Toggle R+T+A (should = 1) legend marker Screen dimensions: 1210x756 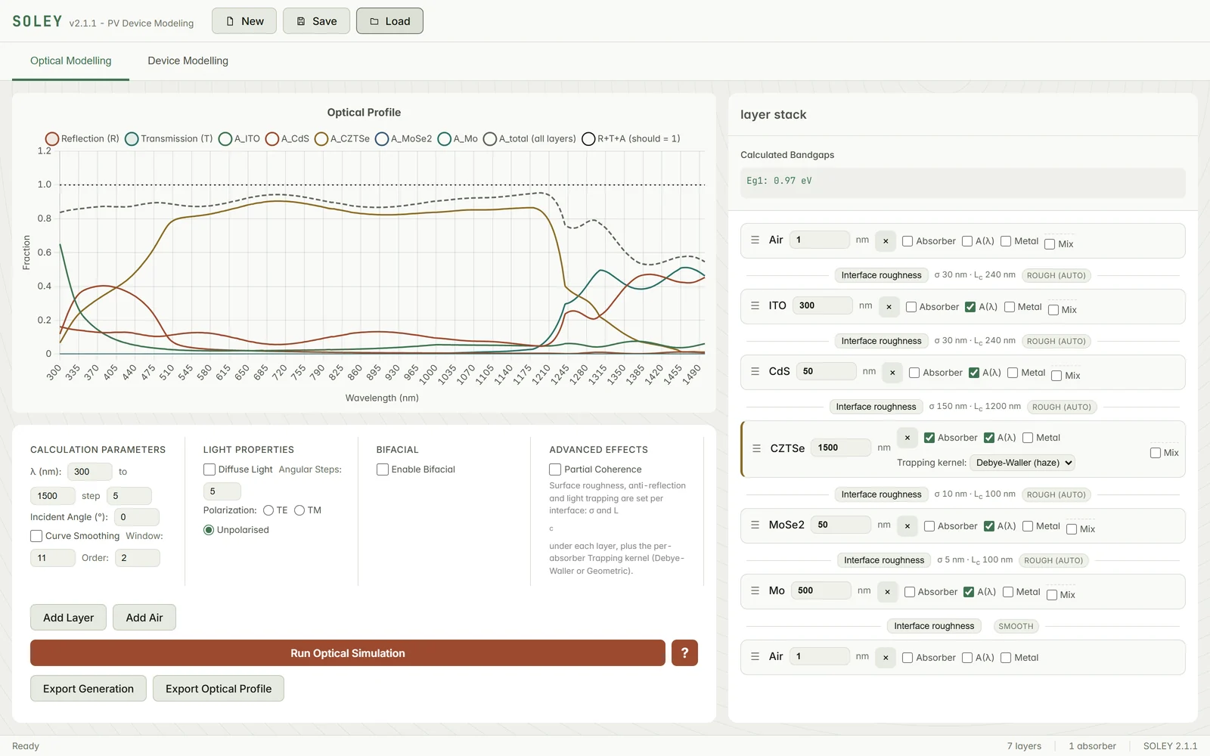588,139
